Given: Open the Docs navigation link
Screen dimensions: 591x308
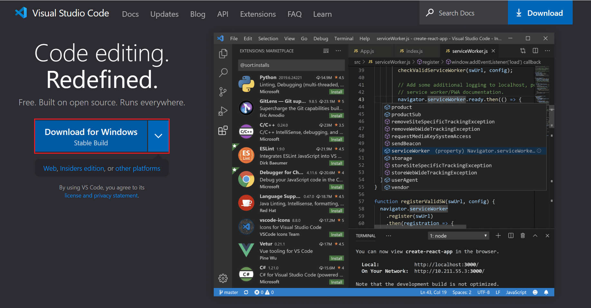Looking at the screenshot, I should pyautogui.click(x=130, y=14).
